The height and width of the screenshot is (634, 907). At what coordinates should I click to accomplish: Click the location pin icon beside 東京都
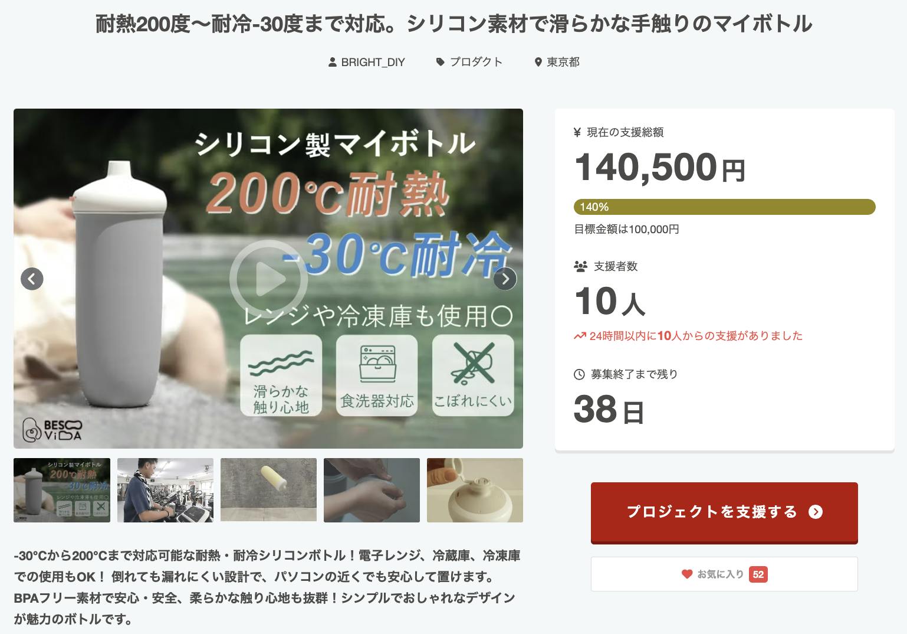(538, 62)
